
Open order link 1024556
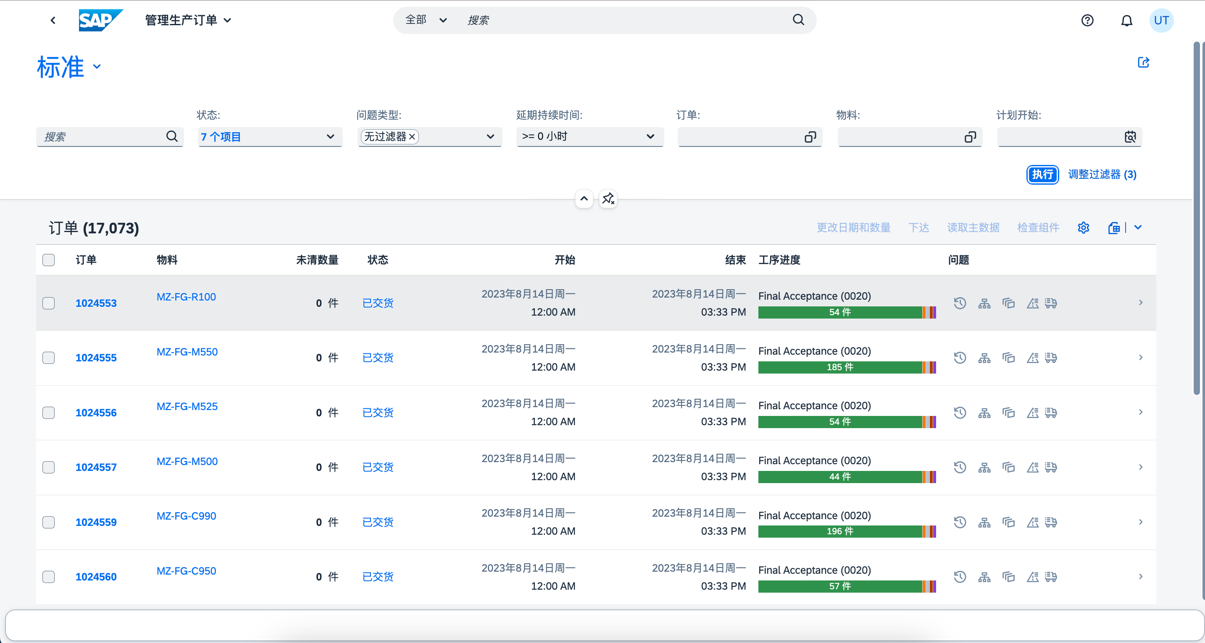tap(96, 413)
